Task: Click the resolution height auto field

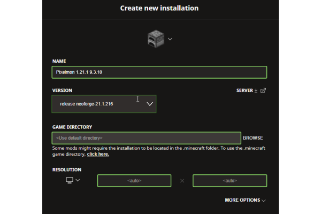Action: pyautogui.click(x=230, y=181)
